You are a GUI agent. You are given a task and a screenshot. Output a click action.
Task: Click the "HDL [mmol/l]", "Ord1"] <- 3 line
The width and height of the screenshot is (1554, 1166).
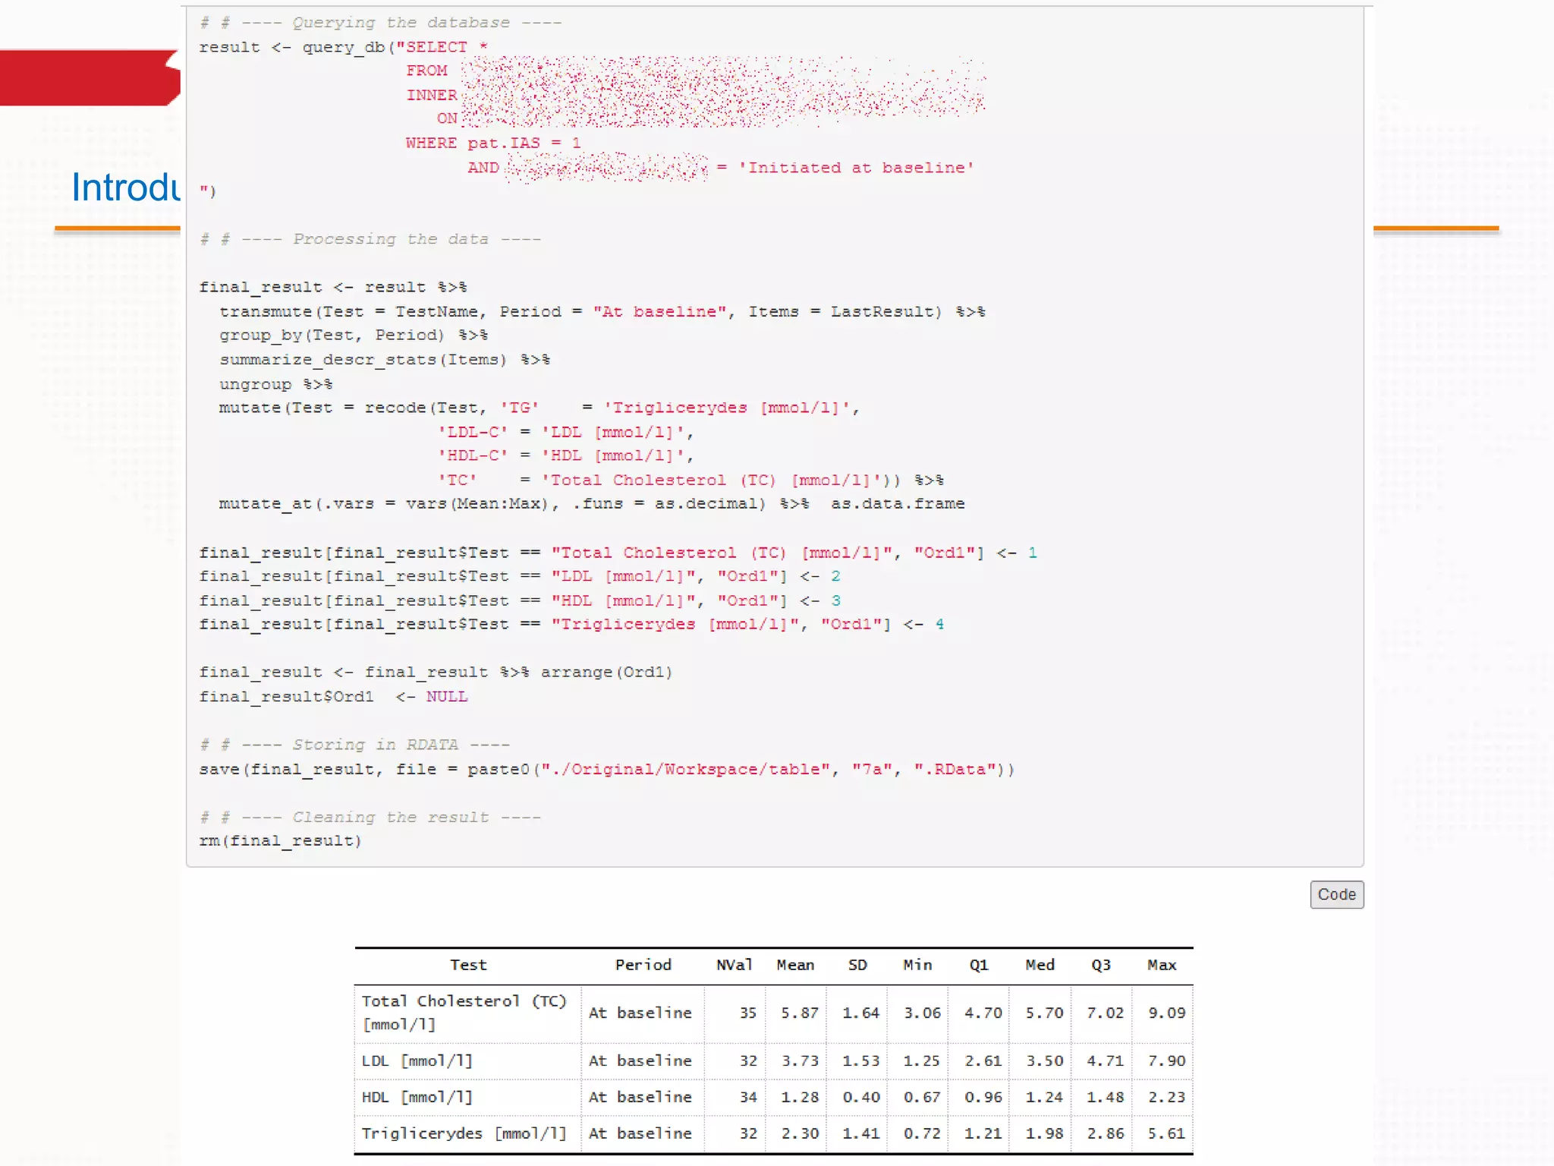click(521, 600)
